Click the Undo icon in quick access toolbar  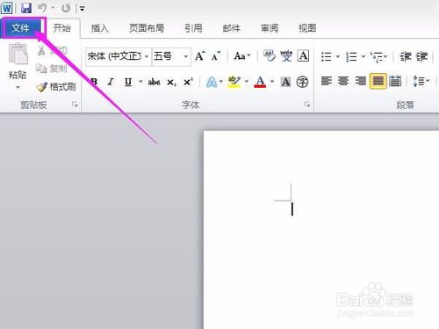[42, 8]
